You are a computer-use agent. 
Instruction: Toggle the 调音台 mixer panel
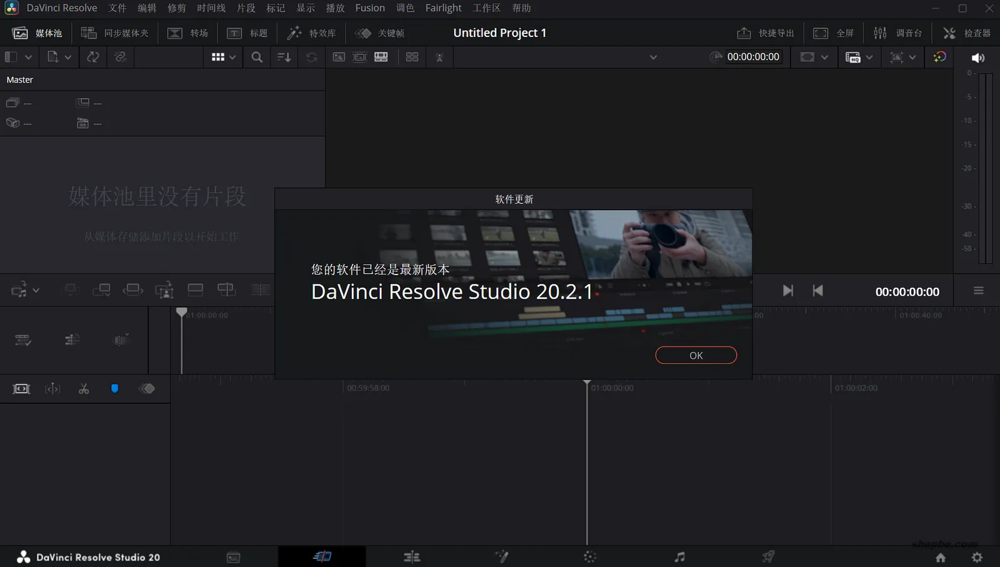(x=897, y=33)
